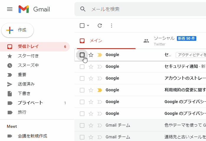This screenshot has width=206, height=141.
Task: Star the 色やテーマを使って email
Action: 91,125
